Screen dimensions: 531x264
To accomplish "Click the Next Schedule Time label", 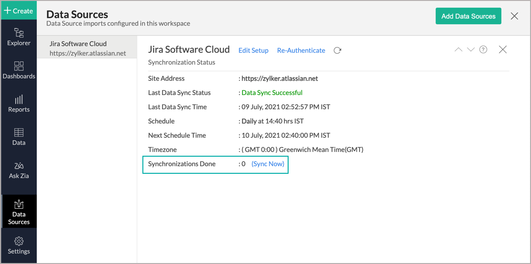I will 177,136.
